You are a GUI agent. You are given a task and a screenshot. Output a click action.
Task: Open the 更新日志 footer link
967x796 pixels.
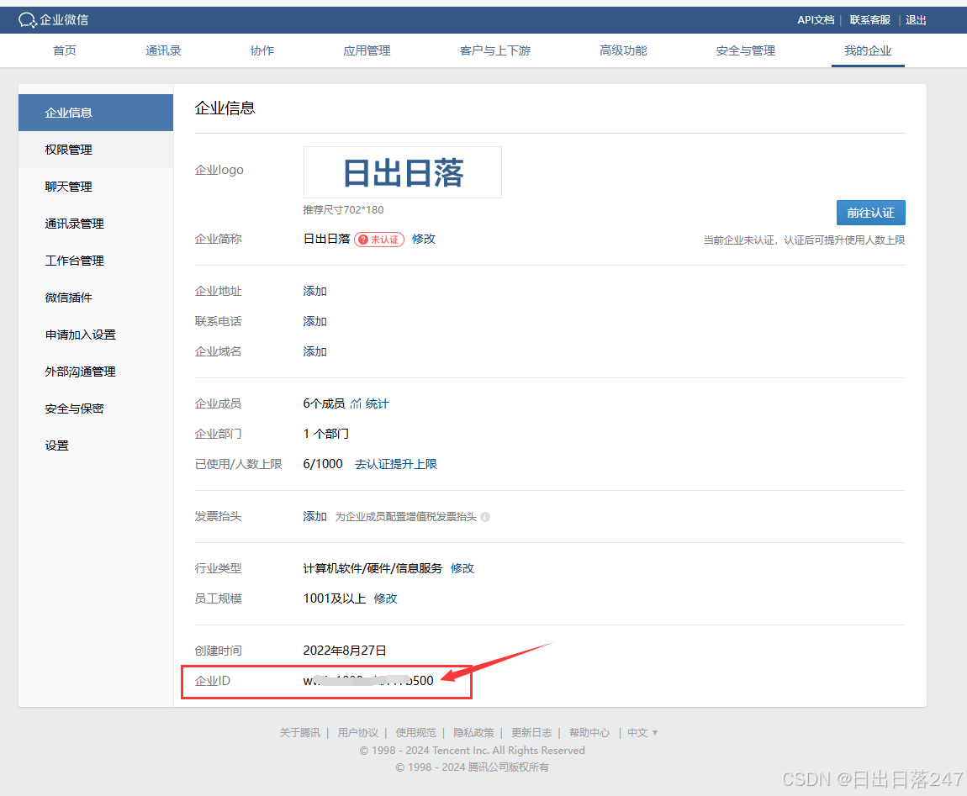tap(531, 732)
